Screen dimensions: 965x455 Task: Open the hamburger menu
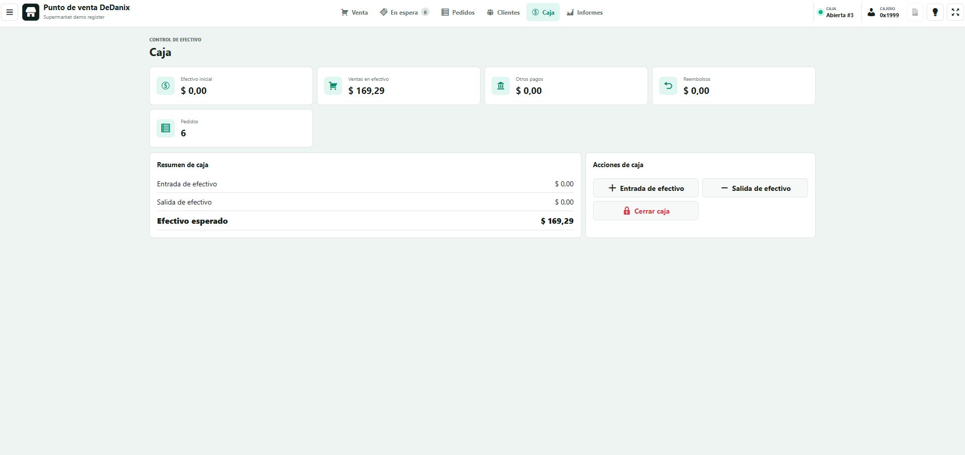9,12
